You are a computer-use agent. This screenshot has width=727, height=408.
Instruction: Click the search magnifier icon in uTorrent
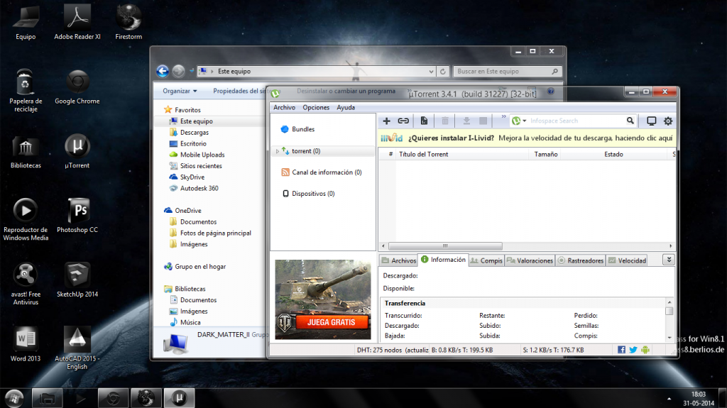630,121
